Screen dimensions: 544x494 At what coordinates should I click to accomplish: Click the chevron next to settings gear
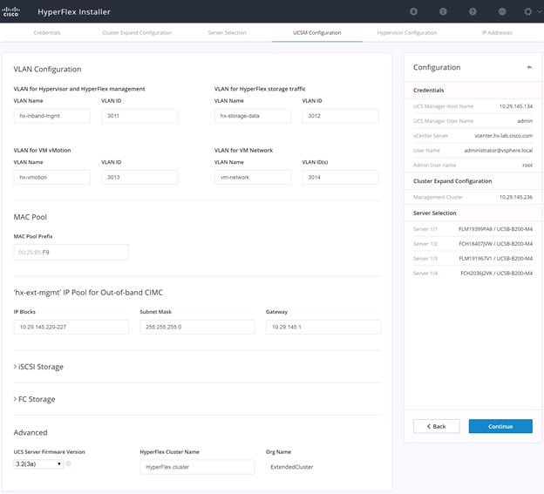[x=540, y=11]
